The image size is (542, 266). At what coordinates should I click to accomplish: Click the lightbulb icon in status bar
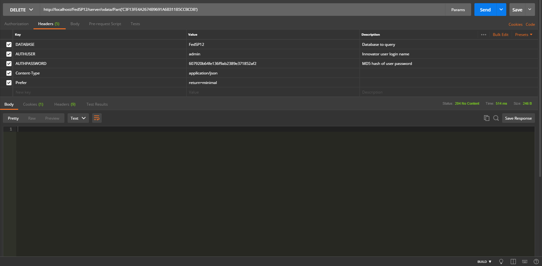click(501, 262)
